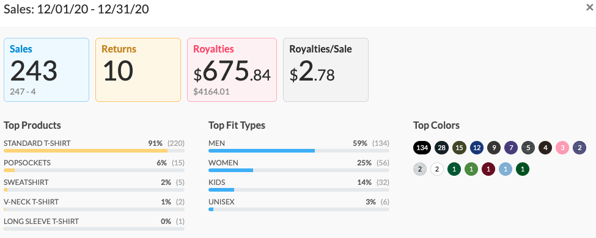This screenshot has height=238, width=596.
Task: Select the light blue swatch labeled 1
Action: click(x=506, y=169)
